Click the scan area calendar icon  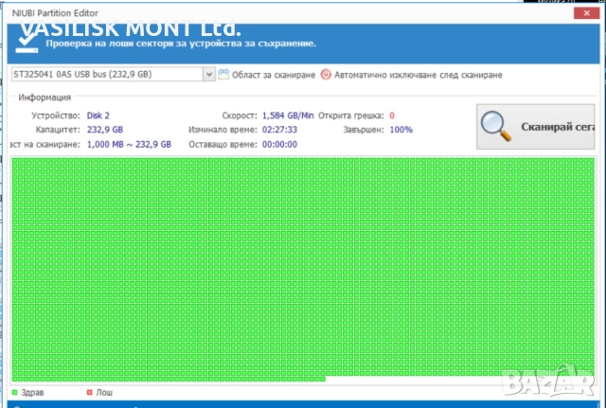click(223, 74)
